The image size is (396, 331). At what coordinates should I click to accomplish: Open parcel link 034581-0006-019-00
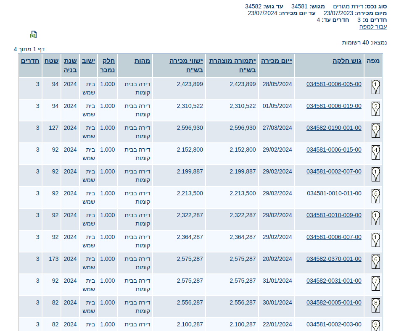pyautogui.click(x=334, y=106)
